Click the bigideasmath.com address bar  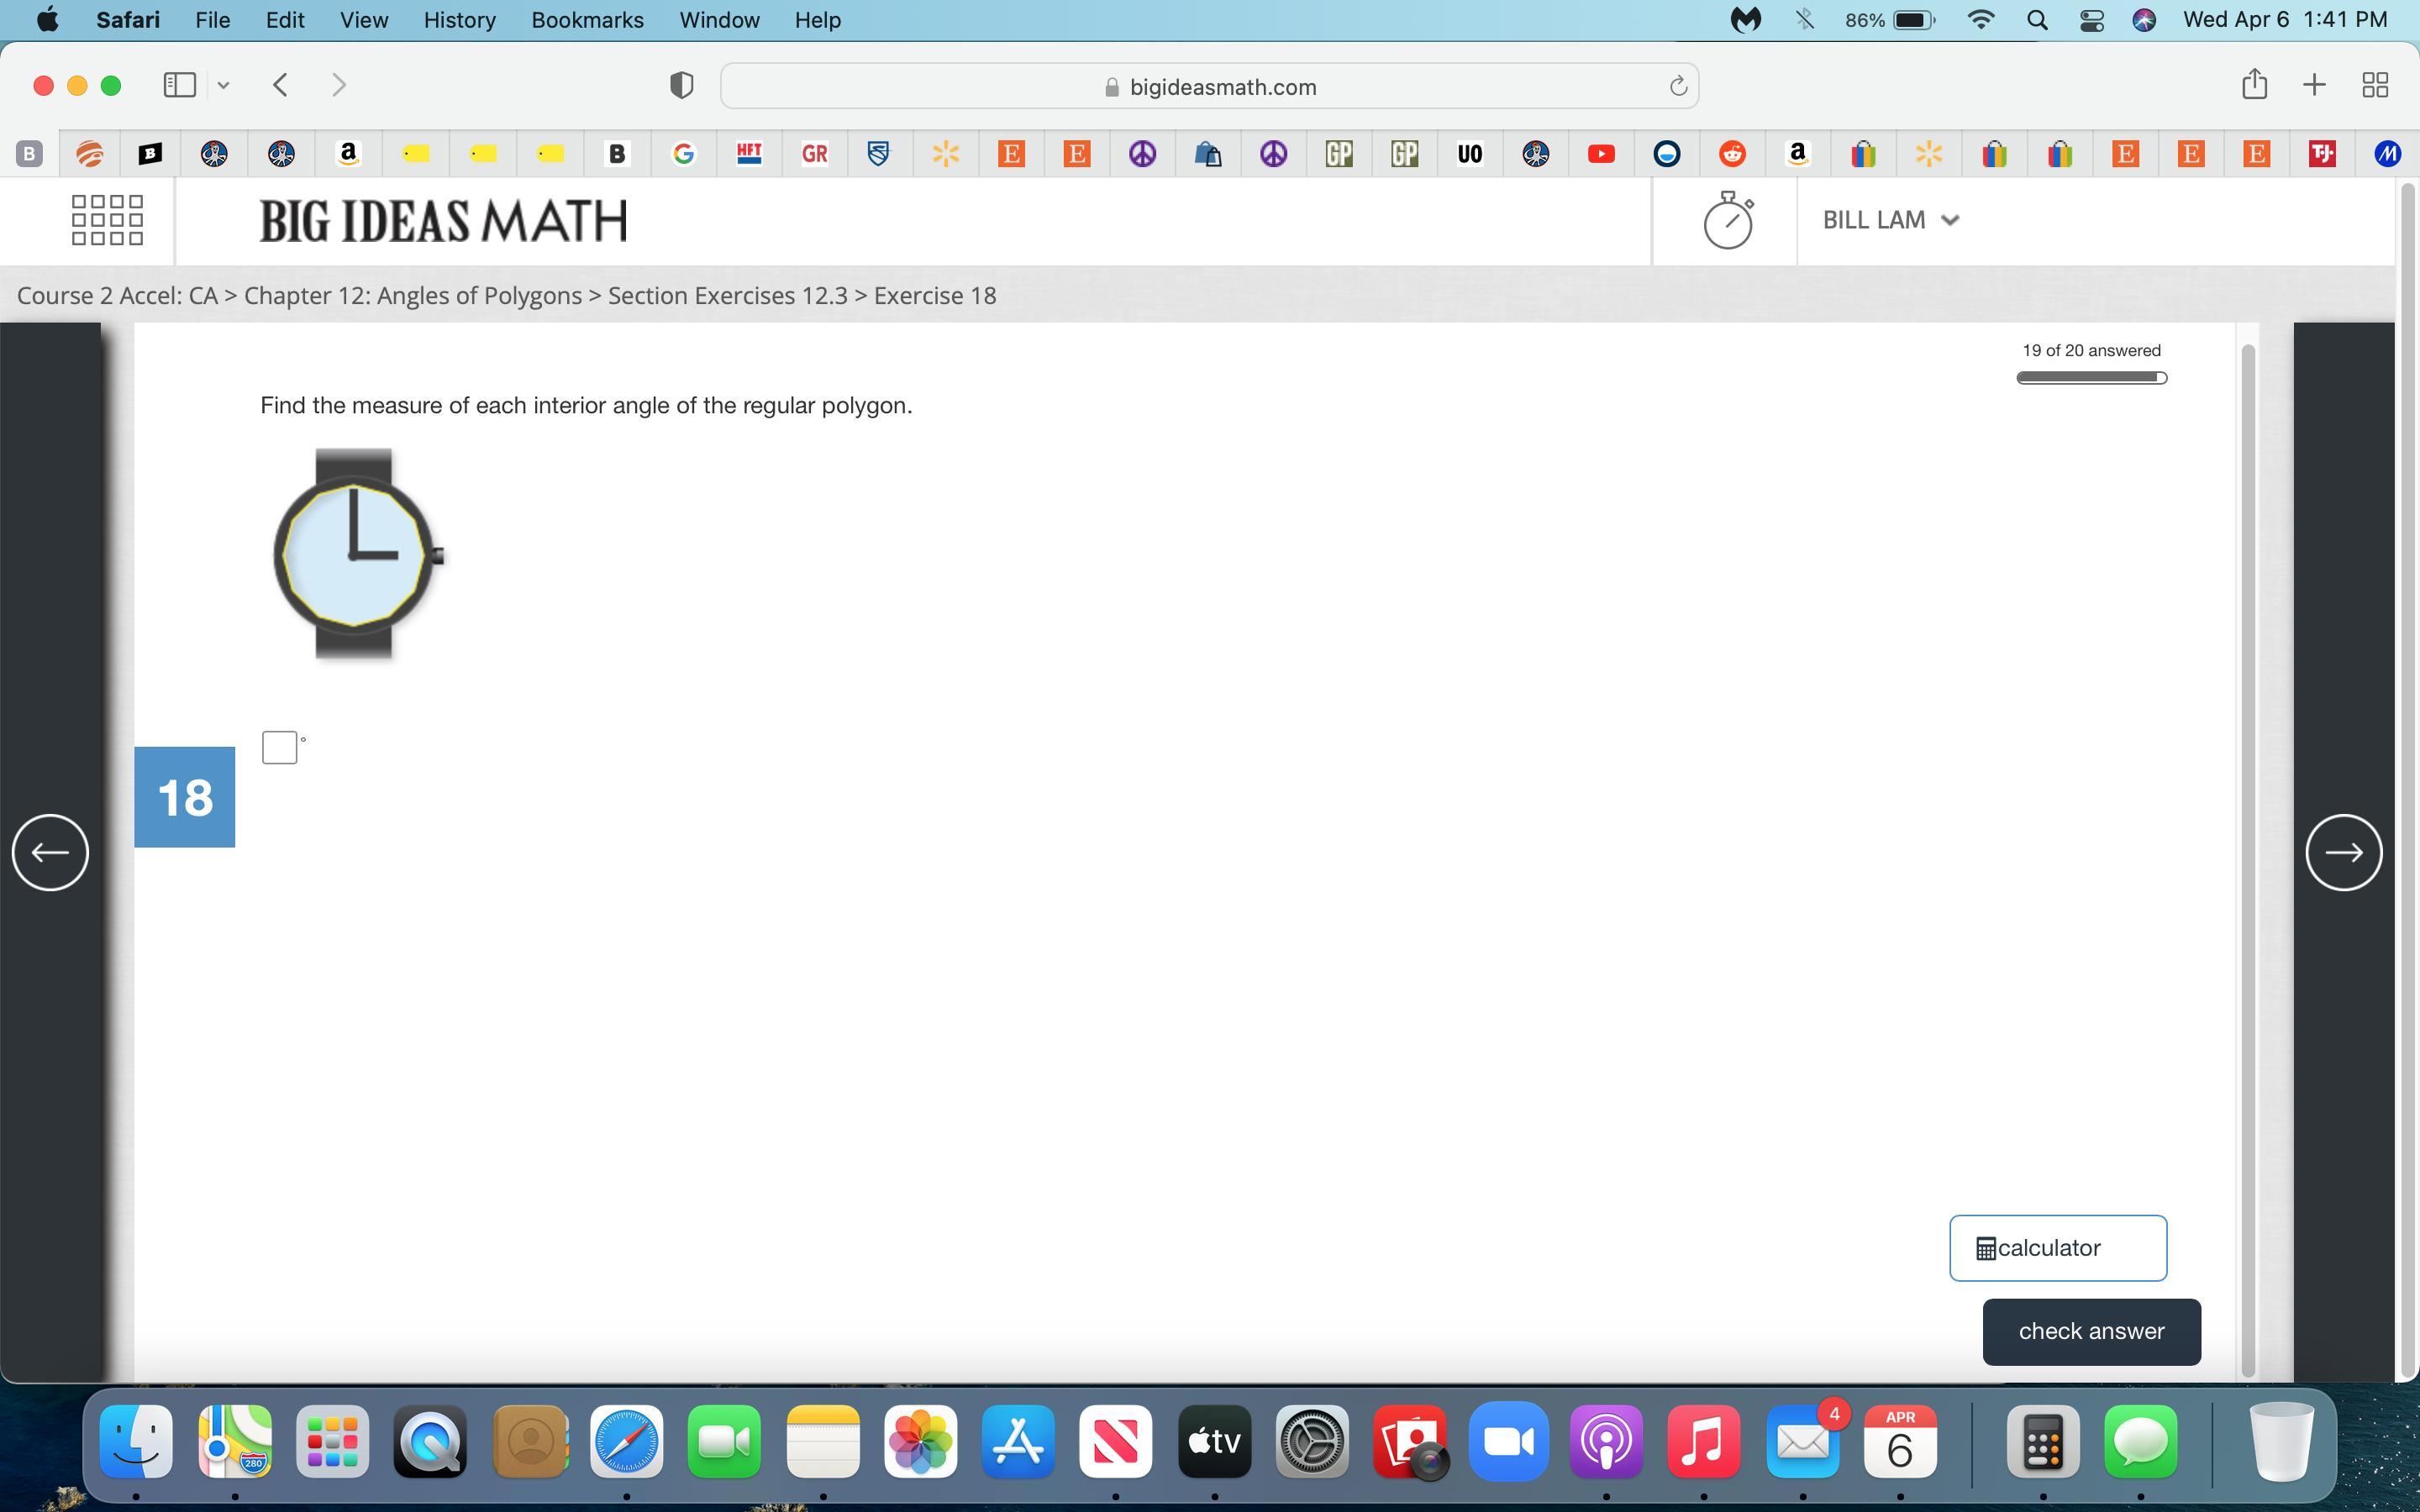coord(1209,87)
